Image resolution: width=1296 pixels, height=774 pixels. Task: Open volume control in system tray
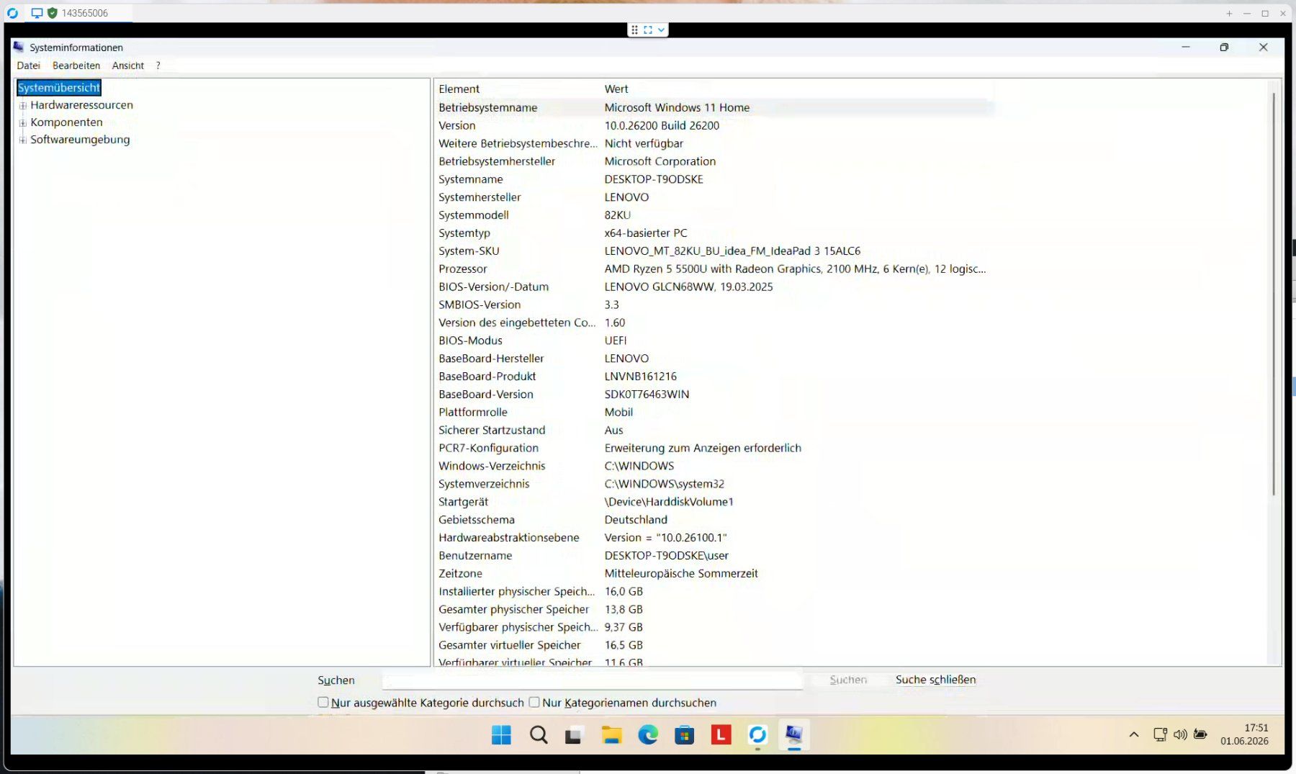pyautogui.click(x=1180, y=734)
